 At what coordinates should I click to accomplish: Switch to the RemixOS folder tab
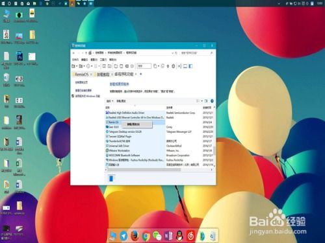82,75
